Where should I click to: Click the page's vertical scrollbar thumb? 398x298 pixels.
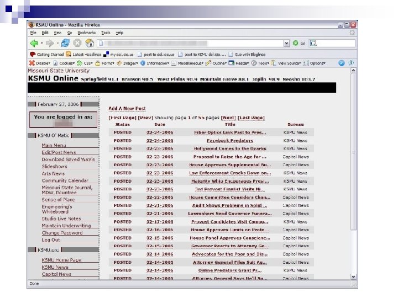point(353,152)
